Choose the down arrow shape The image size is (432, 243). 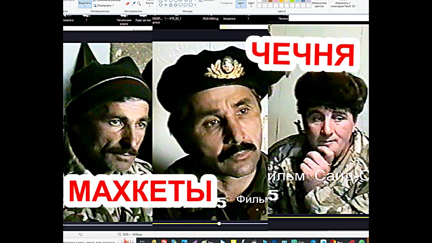pos(161,5)
